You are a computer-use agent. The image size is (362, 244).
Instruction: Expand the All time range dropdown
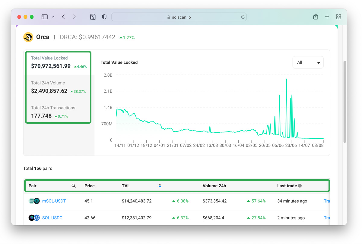308,62
